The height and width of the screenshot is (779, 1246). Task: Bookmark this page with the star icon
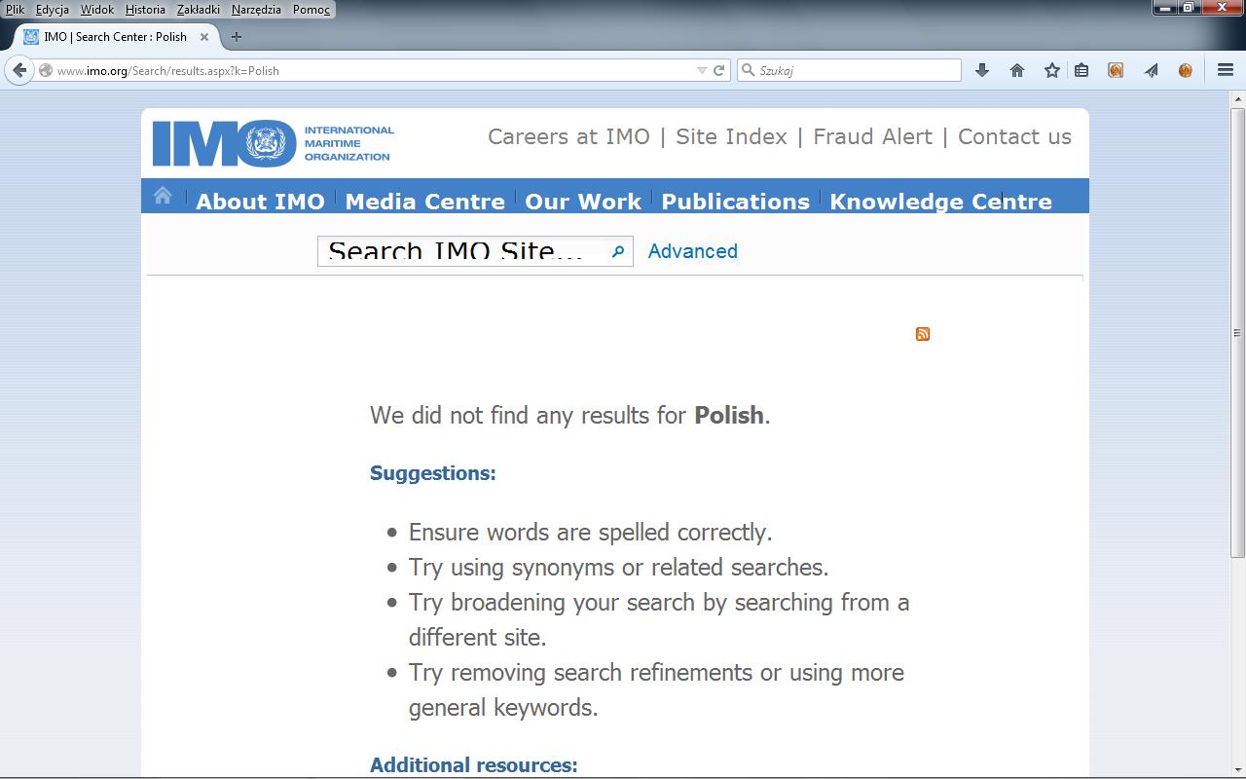[1052, 70]
